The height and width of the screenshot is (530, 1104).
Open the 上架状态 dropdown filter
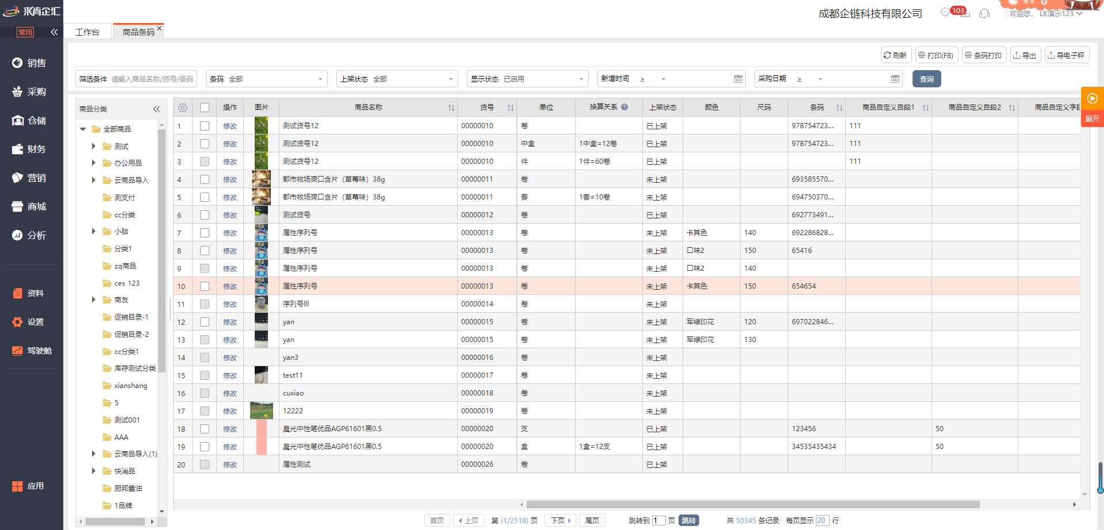pyautogui.click(x=397, y=79)
